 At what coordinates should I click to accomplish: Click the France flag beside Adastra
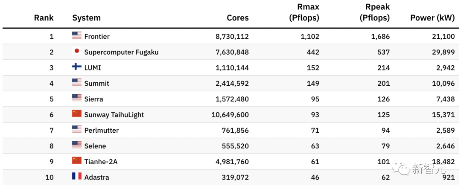point(77,176)
